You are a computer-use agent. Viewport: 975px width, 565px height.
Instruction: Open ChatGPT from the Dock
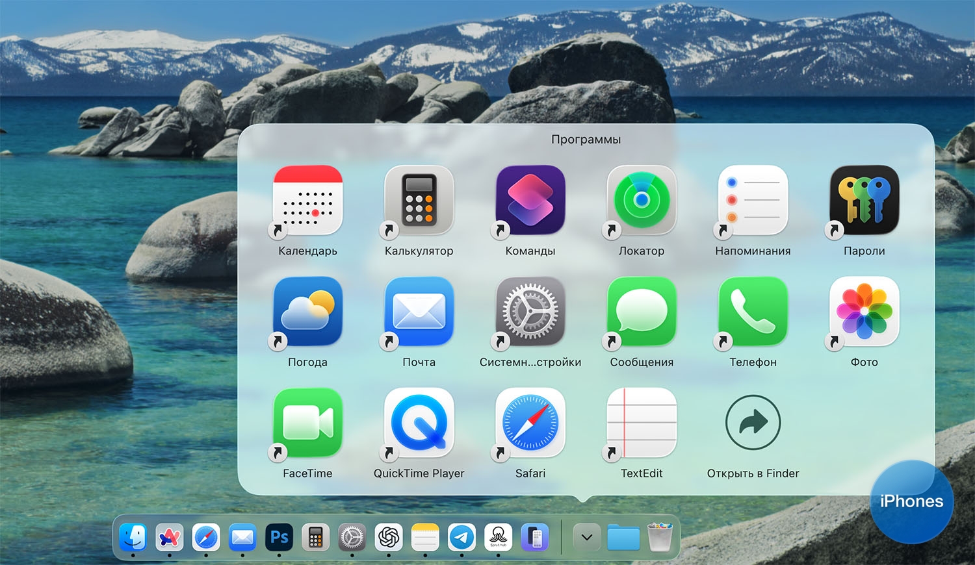389,538
